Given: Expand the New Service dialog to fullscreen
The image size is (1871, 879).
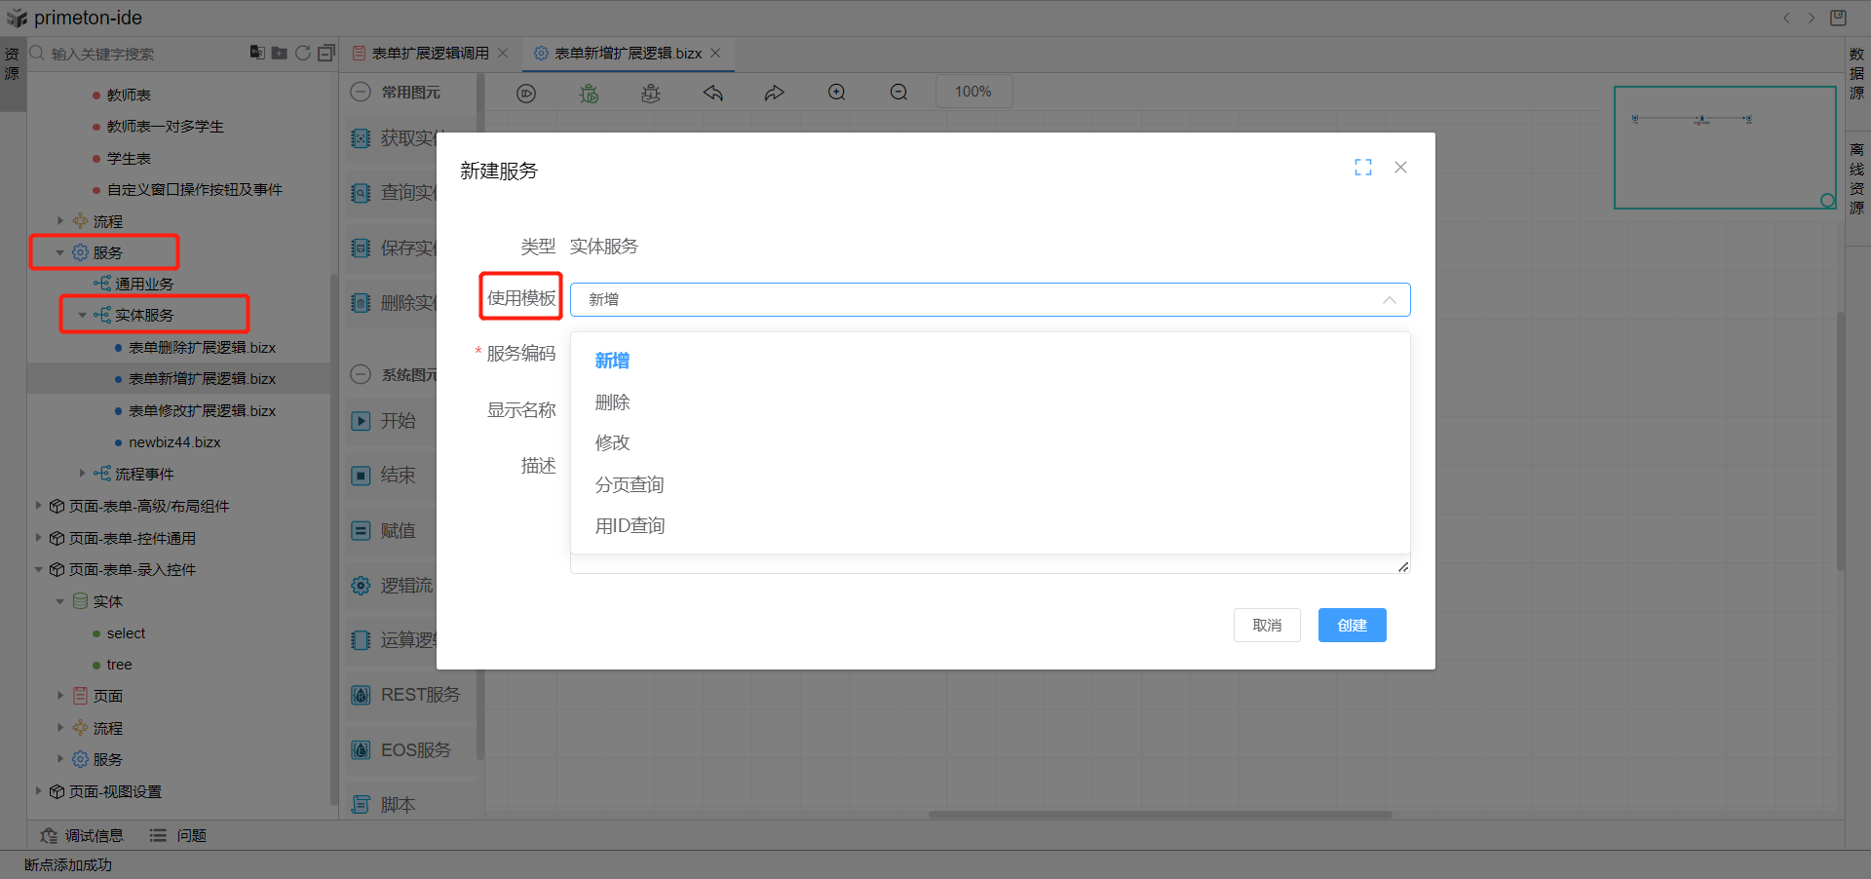Looking at the screenshot, I should [1362, 168].
